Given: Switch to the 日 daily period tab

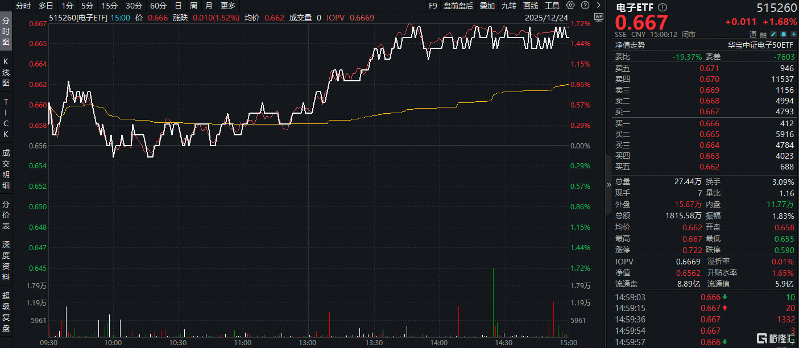Looking at the screenshot, I should [x=178, y=6].
